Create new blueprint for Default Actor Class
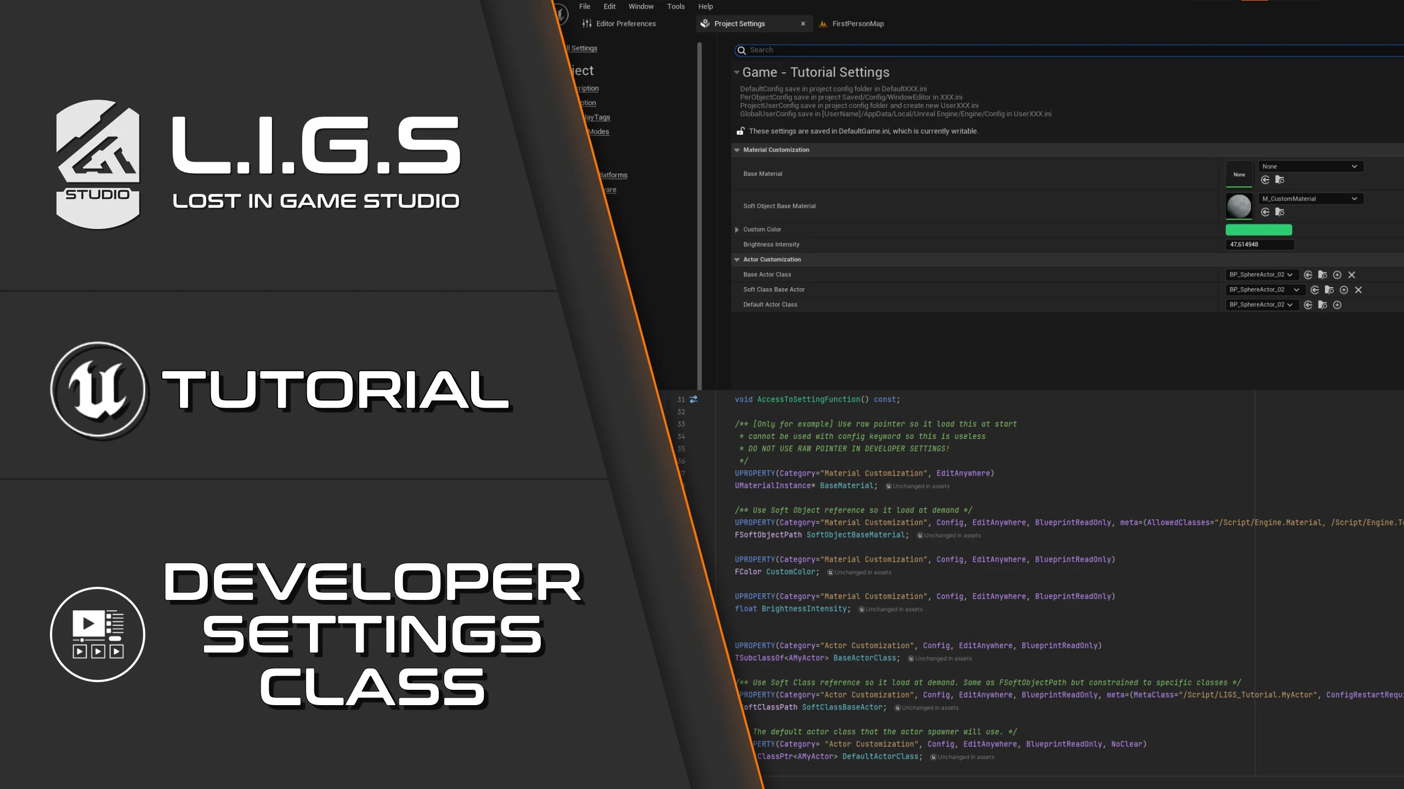This screenshot has height=789, width=1404. pyautogui.click(x=1337, y=305)
